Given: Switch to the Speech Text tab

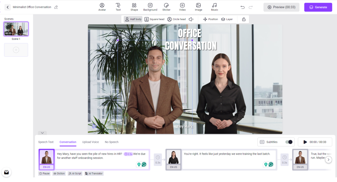Looking at the screenshot, I should tap(46, 142).
